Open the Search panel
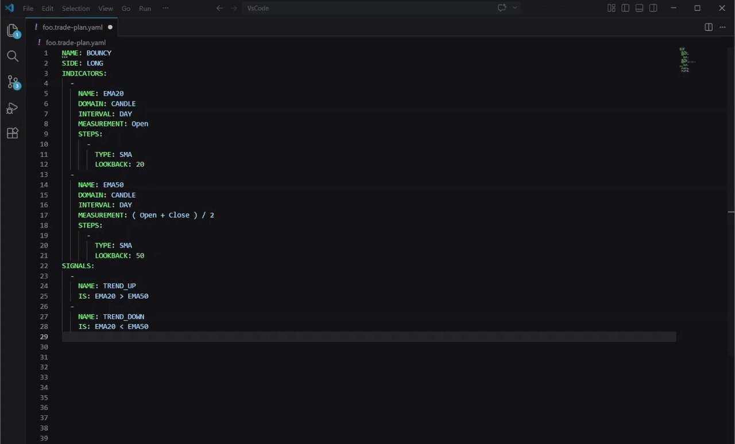The height and width of the screenshot is (444, 735). click(13, 56)
